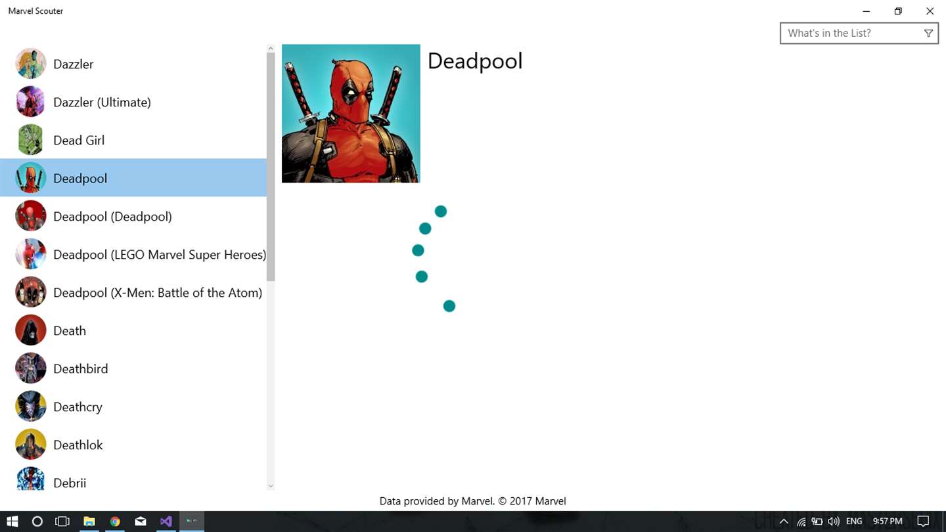This screenshot has width=946, height=532.
Task: Select Debrii list entry
Action: point(133,477)
